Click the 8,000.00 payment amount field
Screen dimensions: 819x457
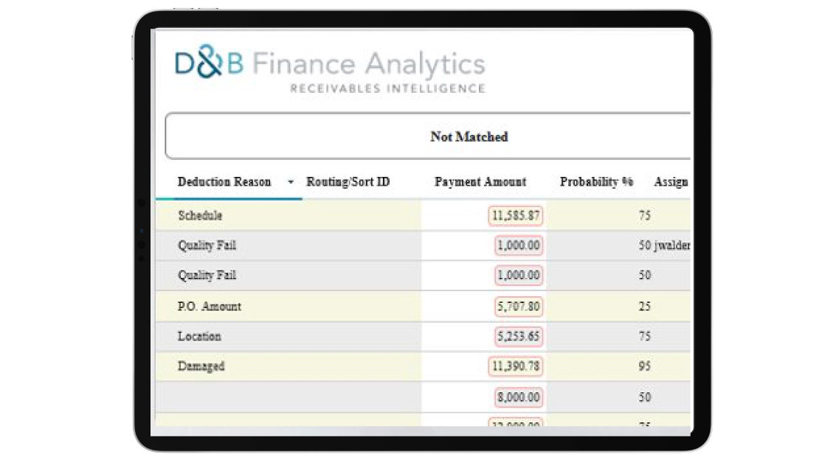519,397
